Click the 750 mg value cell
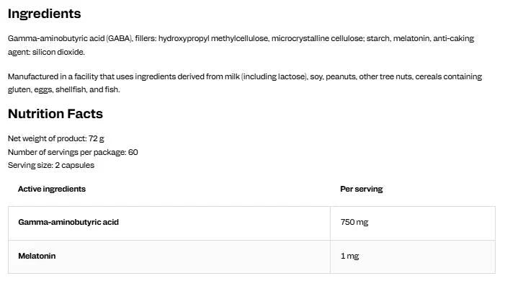The image size is (505, 281). tap(413, 223)
